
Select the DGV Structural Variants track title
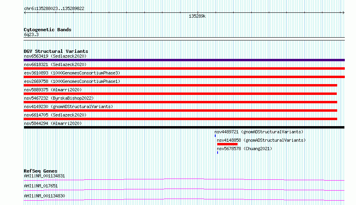[56, 51]
